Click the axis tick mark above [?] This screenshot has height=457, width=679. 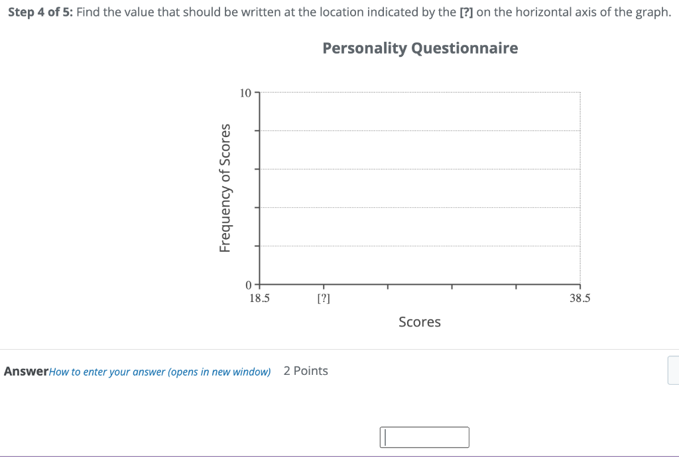point(324,287)
